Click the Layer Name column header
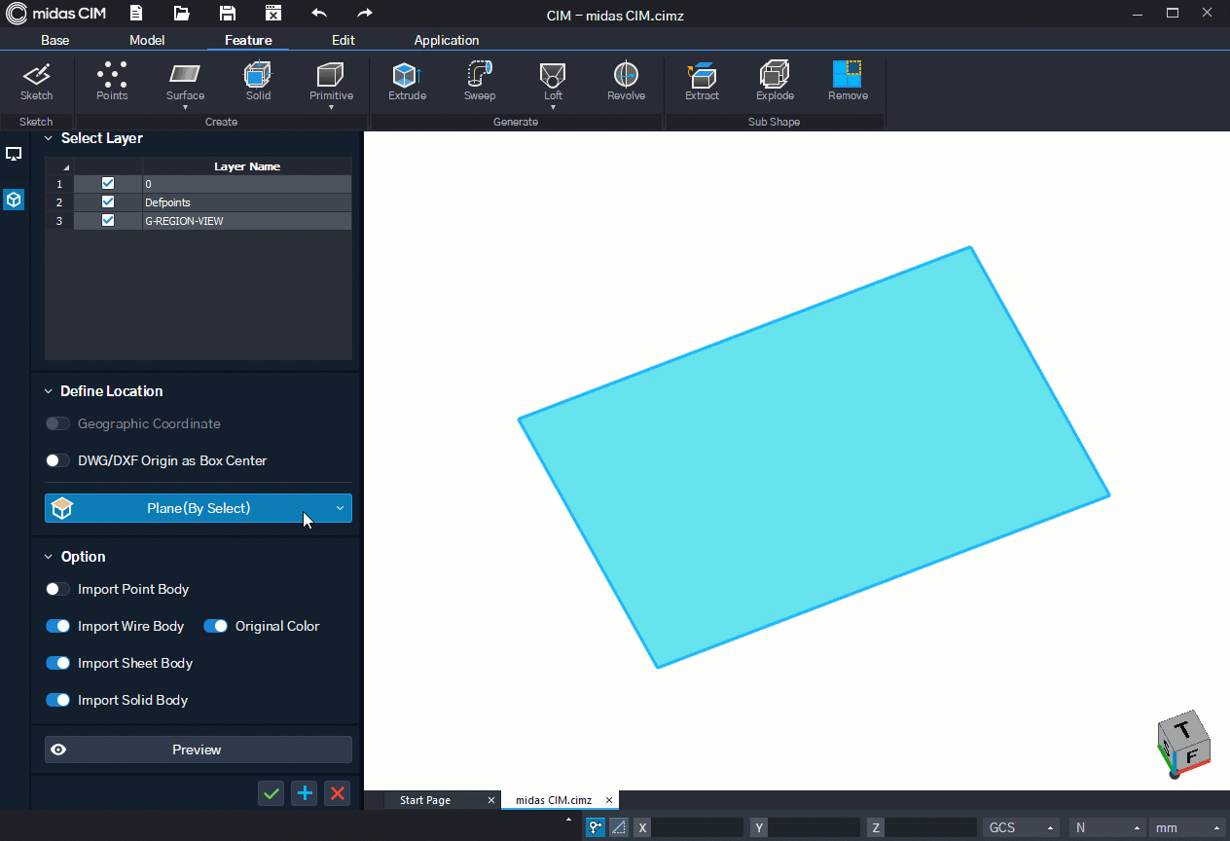 click(247, 166)
